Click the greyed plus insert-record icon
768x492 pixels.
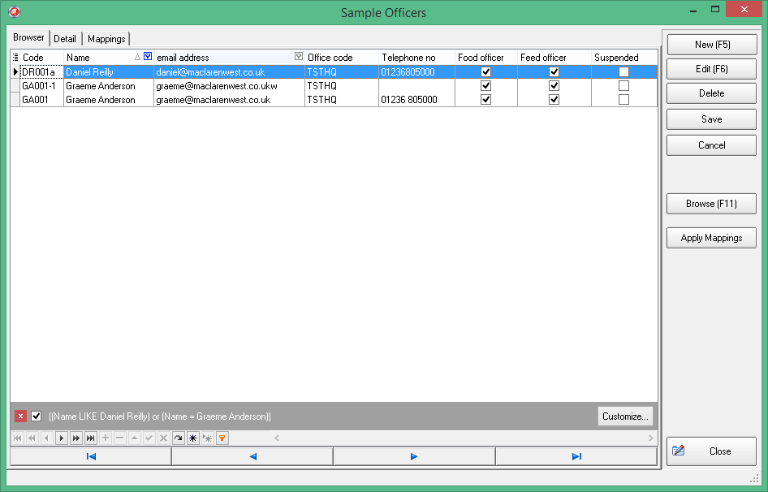point(106,438)
